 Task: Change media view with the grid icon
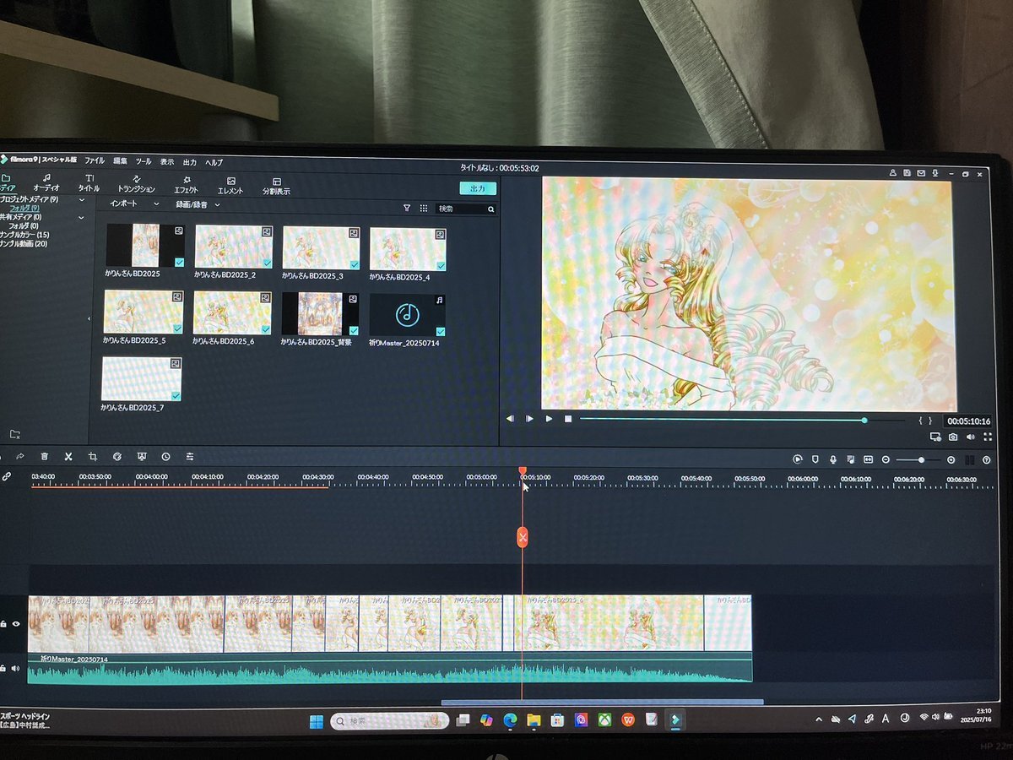[424, 208]
